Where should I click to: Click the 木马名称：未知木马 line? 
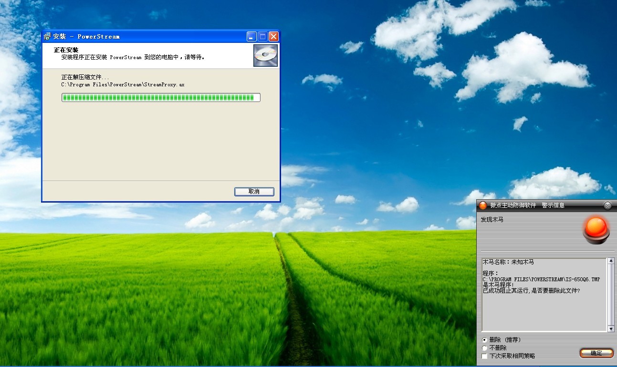coord(508,262)
